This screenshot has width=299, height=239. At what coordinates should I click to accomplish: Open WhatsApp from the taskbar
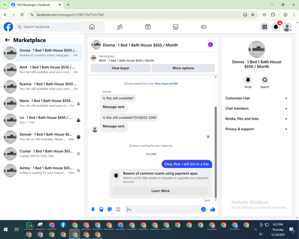29,225
